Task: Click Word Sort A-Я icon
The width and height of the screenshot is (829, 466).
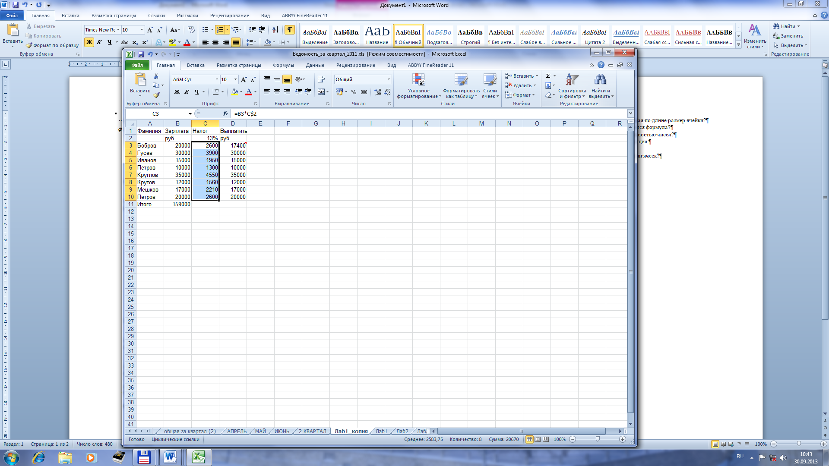Action: 275,30
